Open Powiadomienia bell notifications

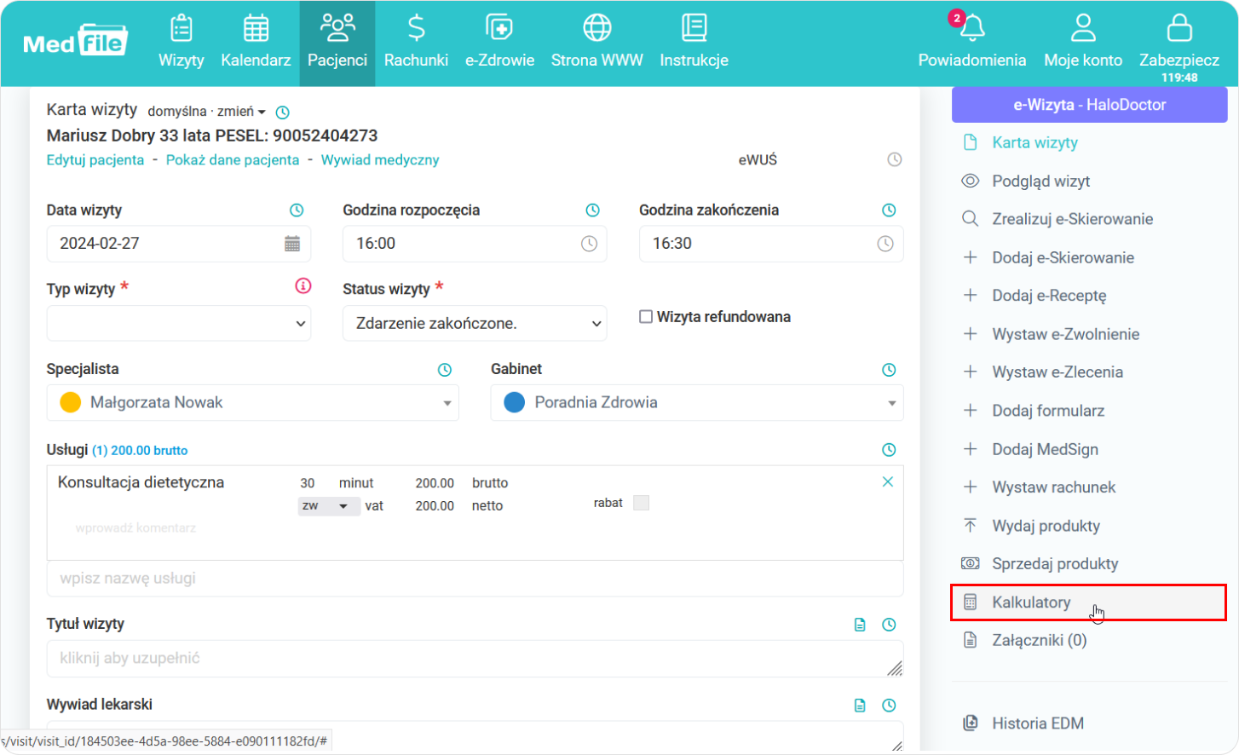tap(971, 42)
